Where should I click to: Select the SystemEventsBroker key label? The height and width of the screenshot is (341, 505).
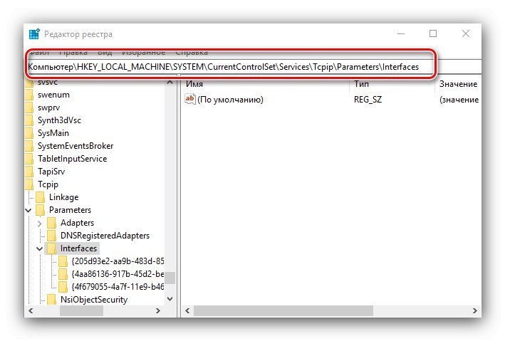76,146
